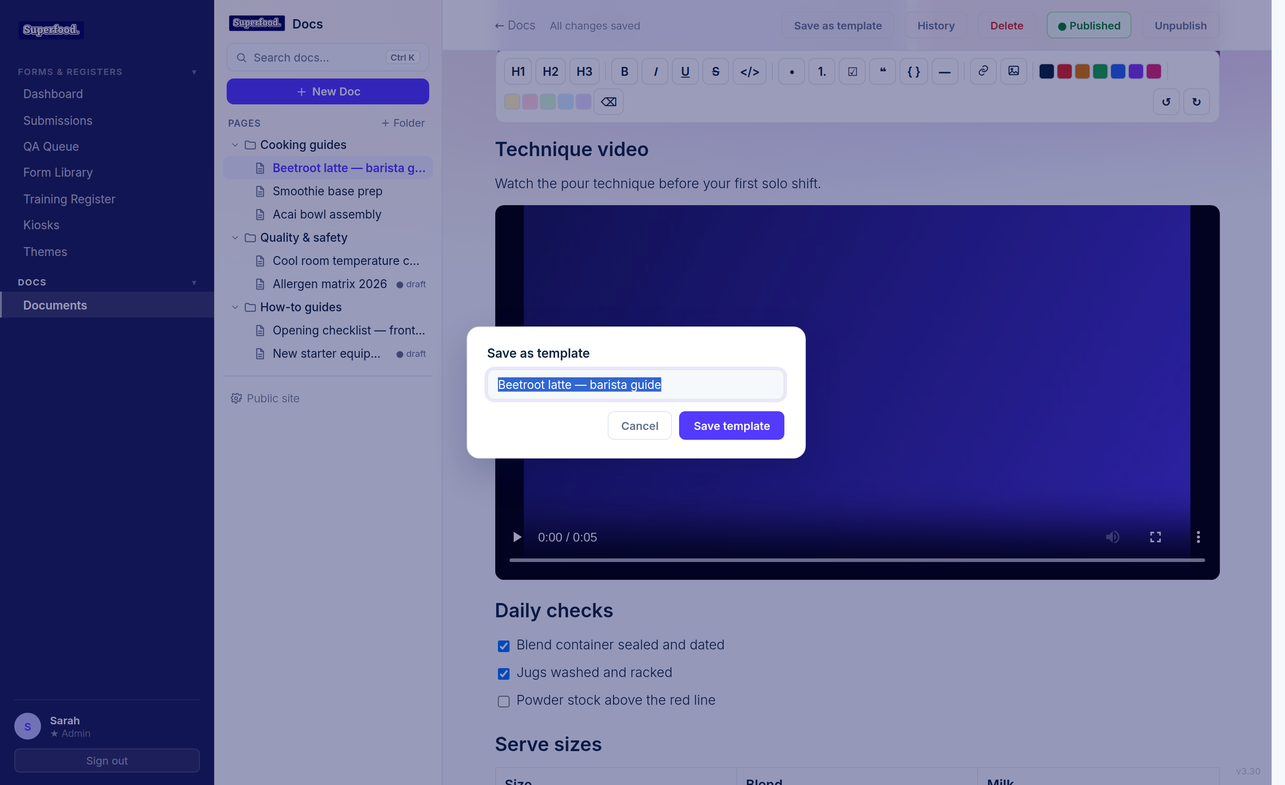Toggle bold formatting in the editor toolbar
This screenshot has height=785, width=1285.
point(624,71)
